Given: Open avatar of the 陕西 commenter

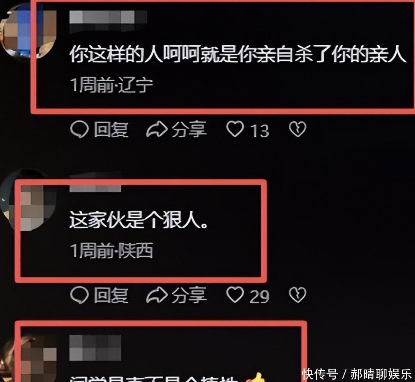Looking at the screenshot, I should (x=28, y=200).
